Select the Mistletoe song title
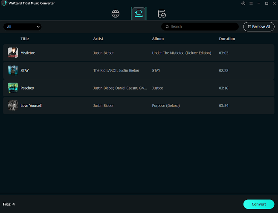Image resolution: width=278 pixels, height=213 pixels. tap(28, 53)
